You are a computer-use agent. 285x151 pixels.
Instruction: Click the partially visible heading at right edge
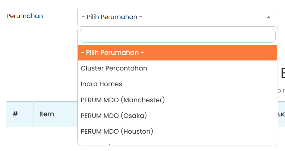[282, 73]
